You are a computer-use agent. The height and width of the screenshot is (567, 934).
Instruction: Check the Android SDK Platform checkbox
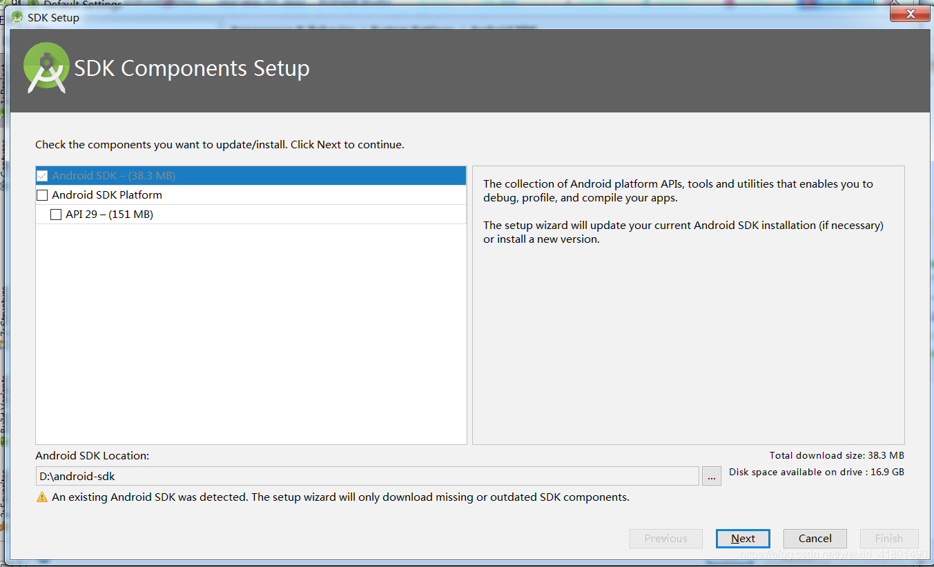42,195
